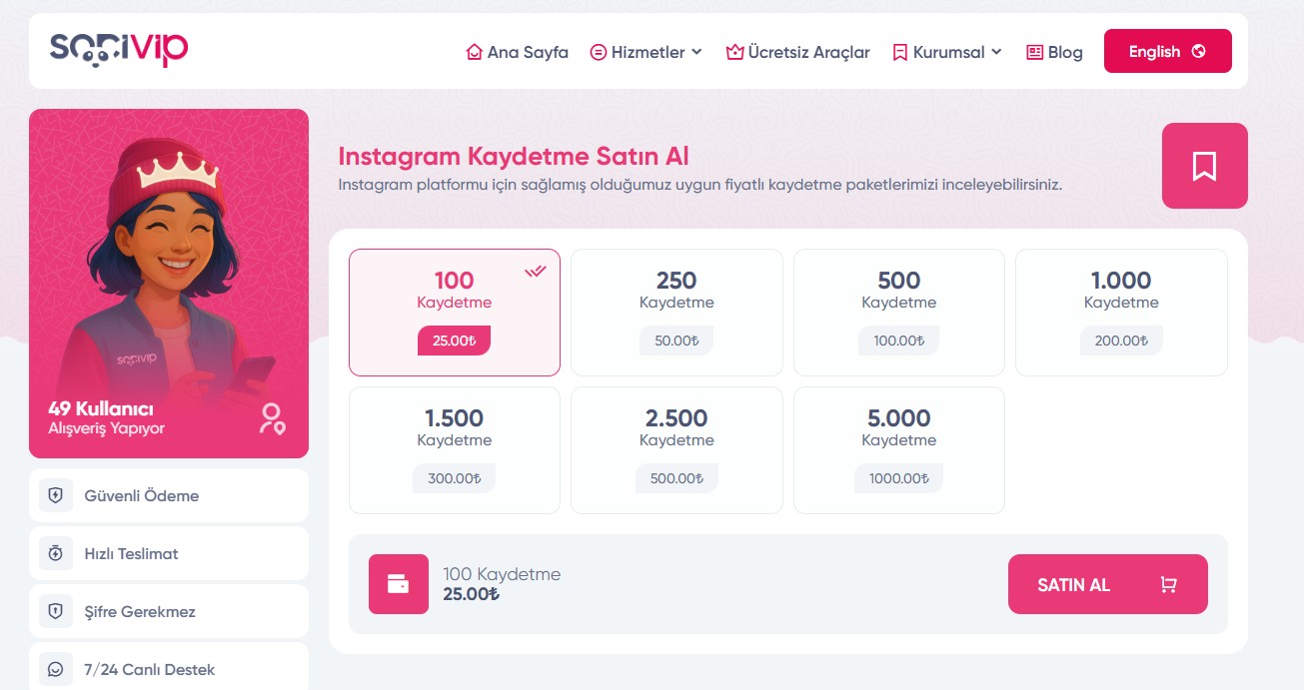Click the wallet icon in the summary bar
This screenshot has width=1304, height=690.
(x=398, y=584)
